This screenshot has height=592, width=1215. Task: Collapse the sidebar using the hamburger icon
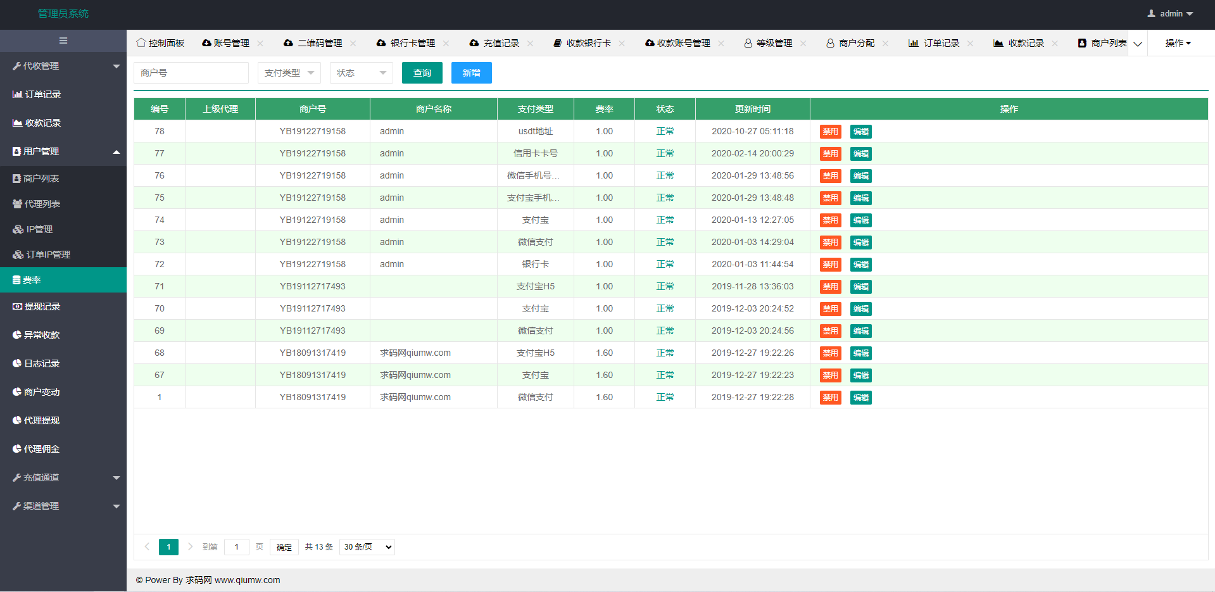point(63,41)
